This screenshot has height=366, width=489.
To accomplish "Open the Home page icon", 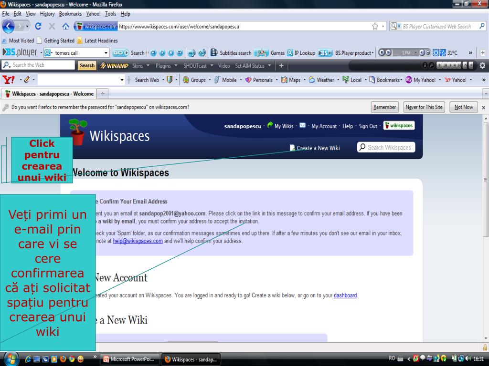I will [x=65, y=27].
